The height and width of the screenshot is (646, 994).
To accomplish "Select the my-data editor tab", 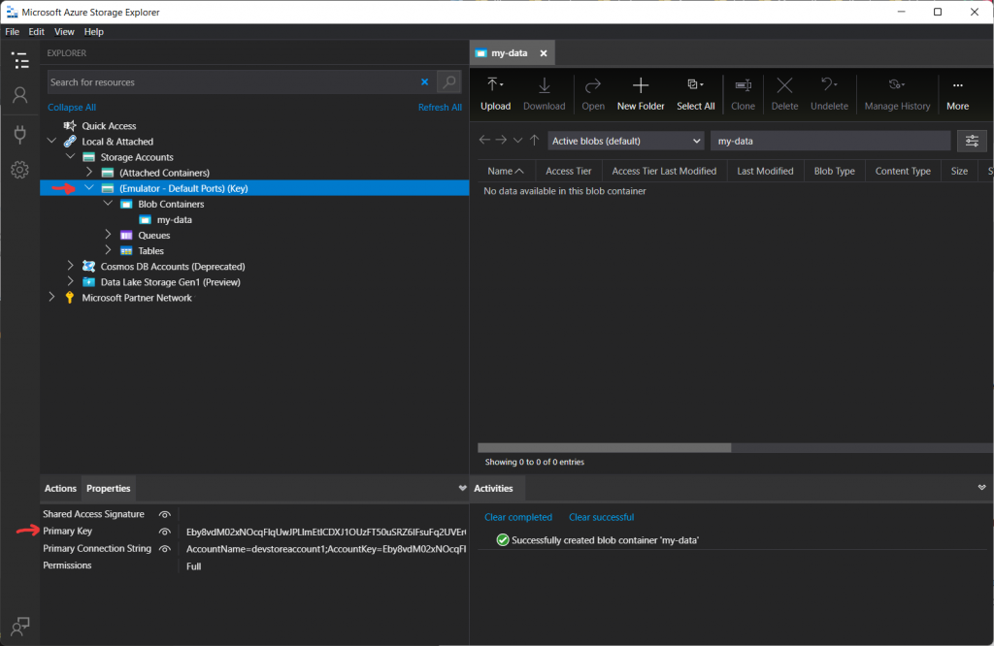I will [510, 53].
